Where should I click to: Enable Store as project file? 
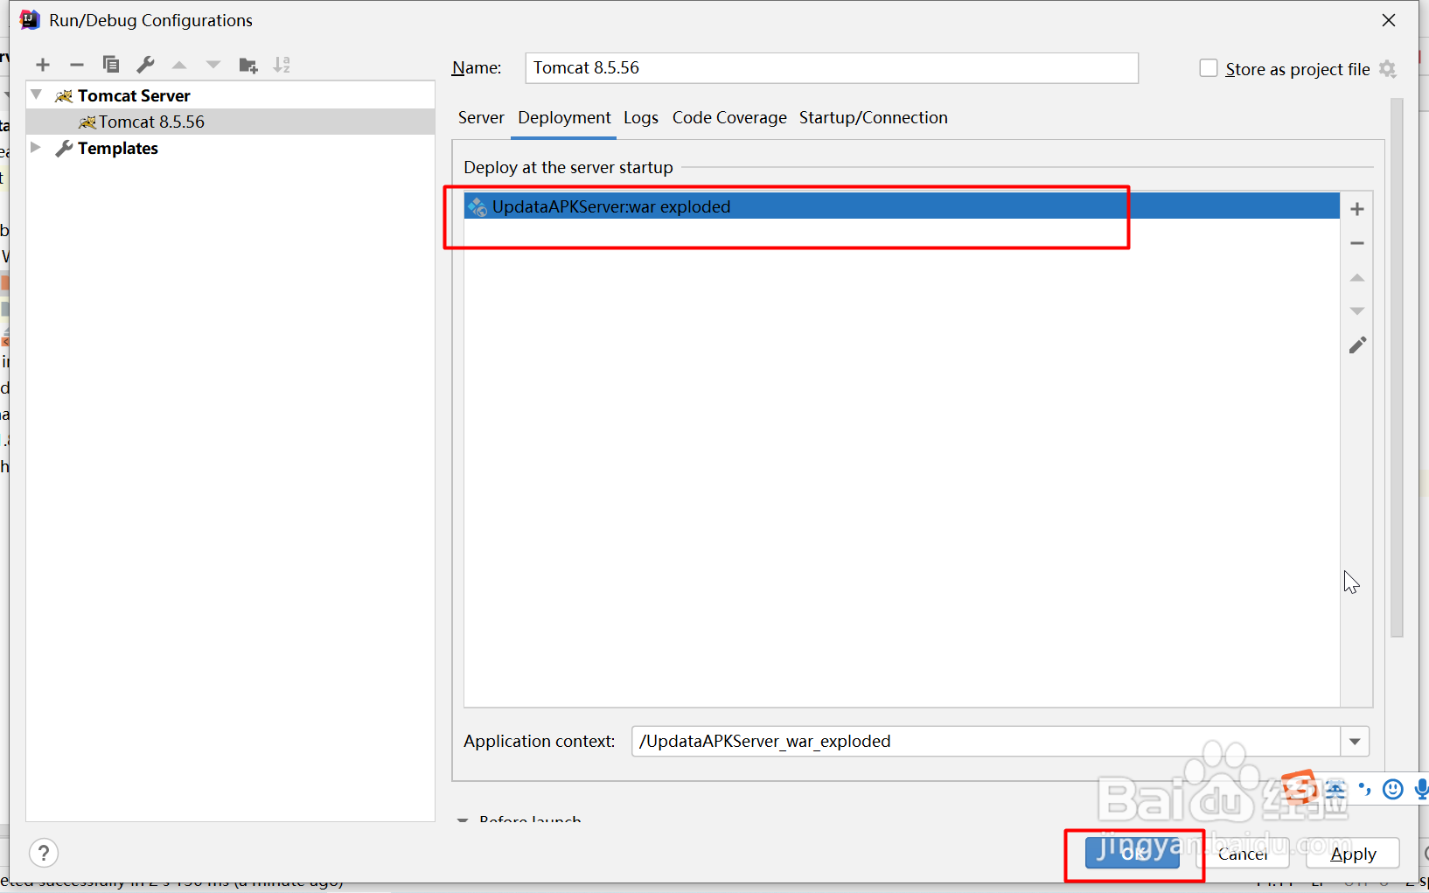[1209, 68]
